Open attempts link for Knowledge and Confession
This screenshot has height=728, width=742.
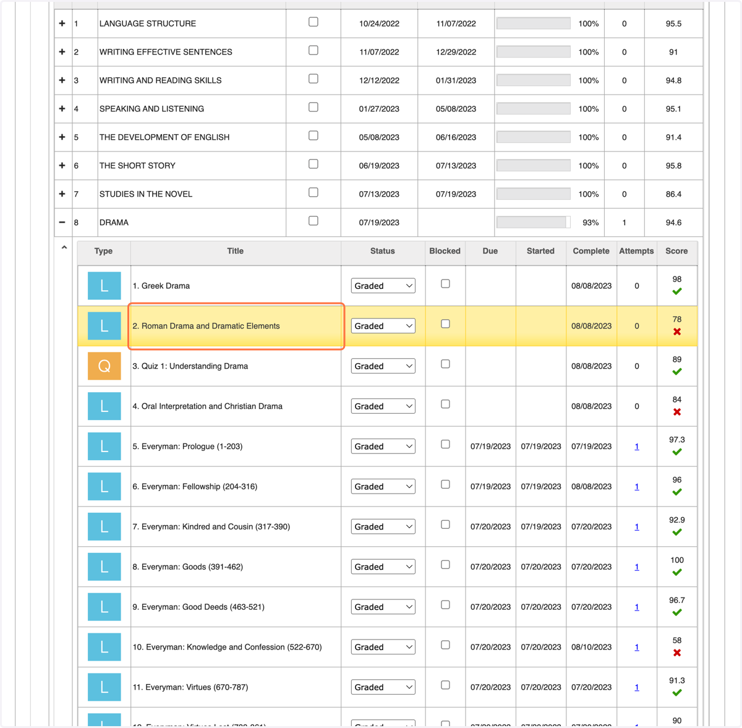point(637,647)
